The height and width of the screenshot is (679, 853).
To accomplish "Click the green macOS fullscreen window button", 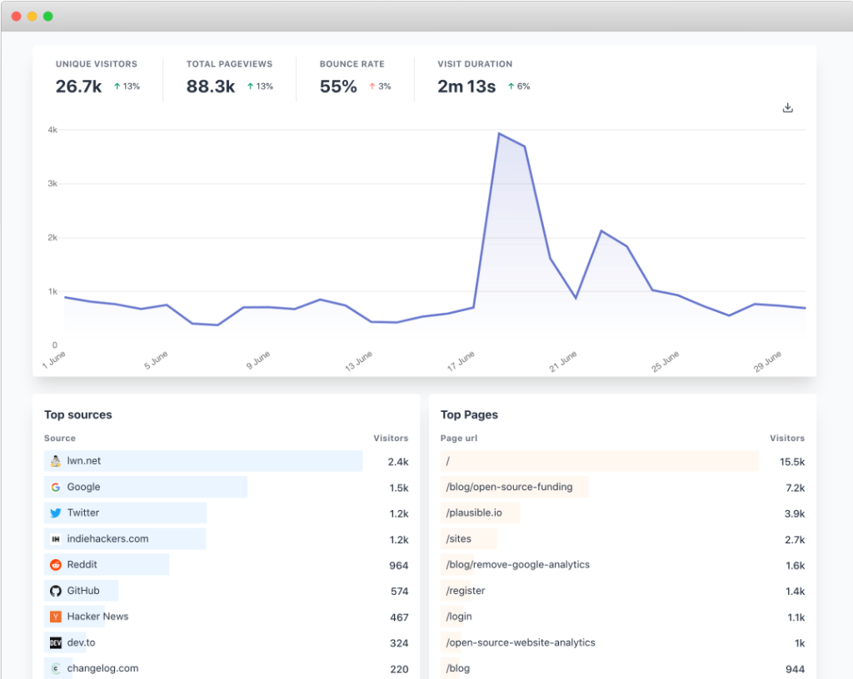I will [x=48, y=16].
